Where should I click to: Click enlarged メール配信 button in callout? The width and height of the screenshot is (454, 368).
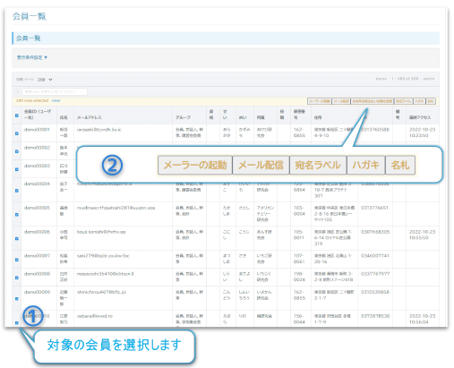pos(261,165)
